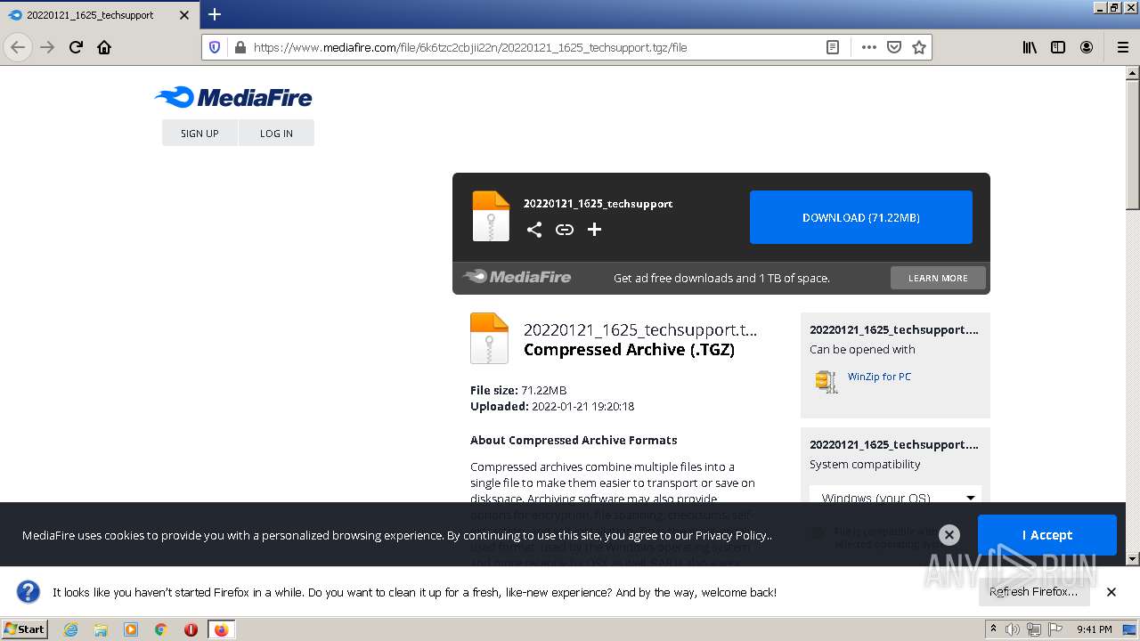Click the Firefox forward arrow
The image size is (1140, 641).
[47, 47]
